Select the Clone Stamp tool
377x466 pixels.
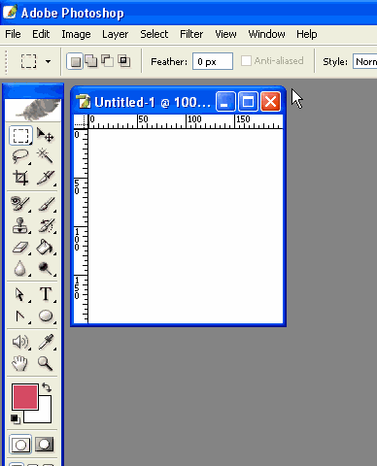[x=20, y=225]
